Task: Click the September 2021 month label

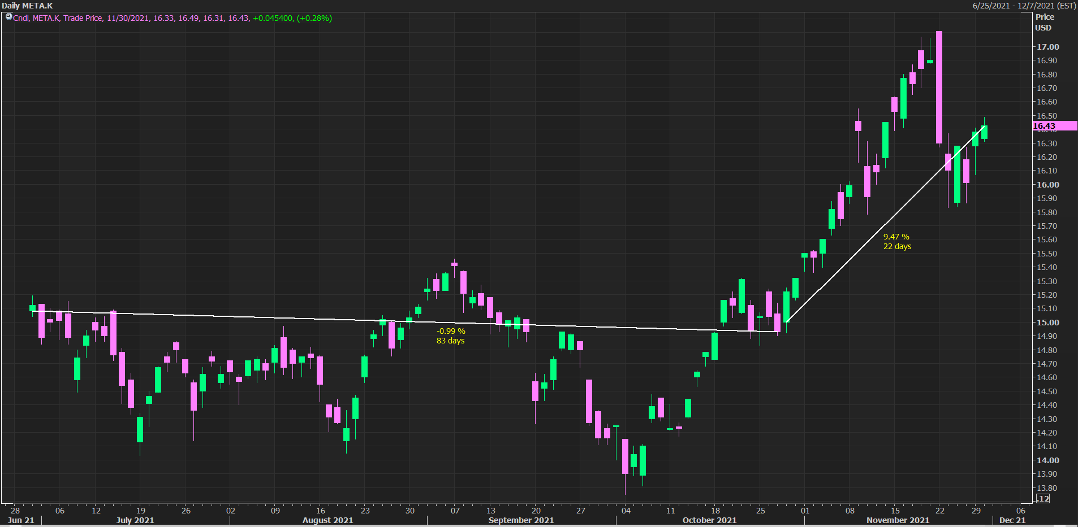Action: [521, 520]
